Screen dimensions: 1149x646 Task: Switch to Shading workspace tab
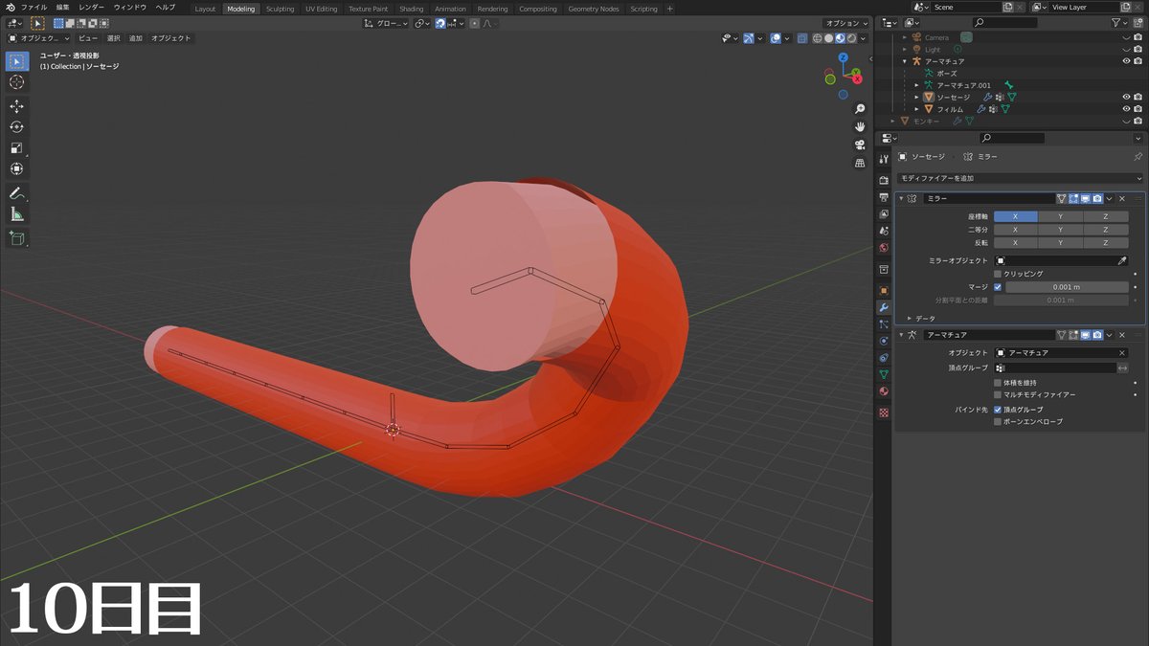click(x=412, y=9)
